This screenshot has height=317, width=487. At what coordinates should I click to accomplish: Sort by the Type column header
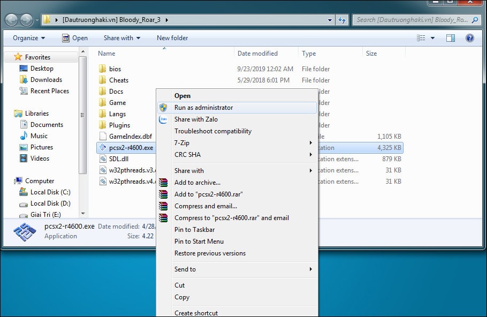point(331,54)
